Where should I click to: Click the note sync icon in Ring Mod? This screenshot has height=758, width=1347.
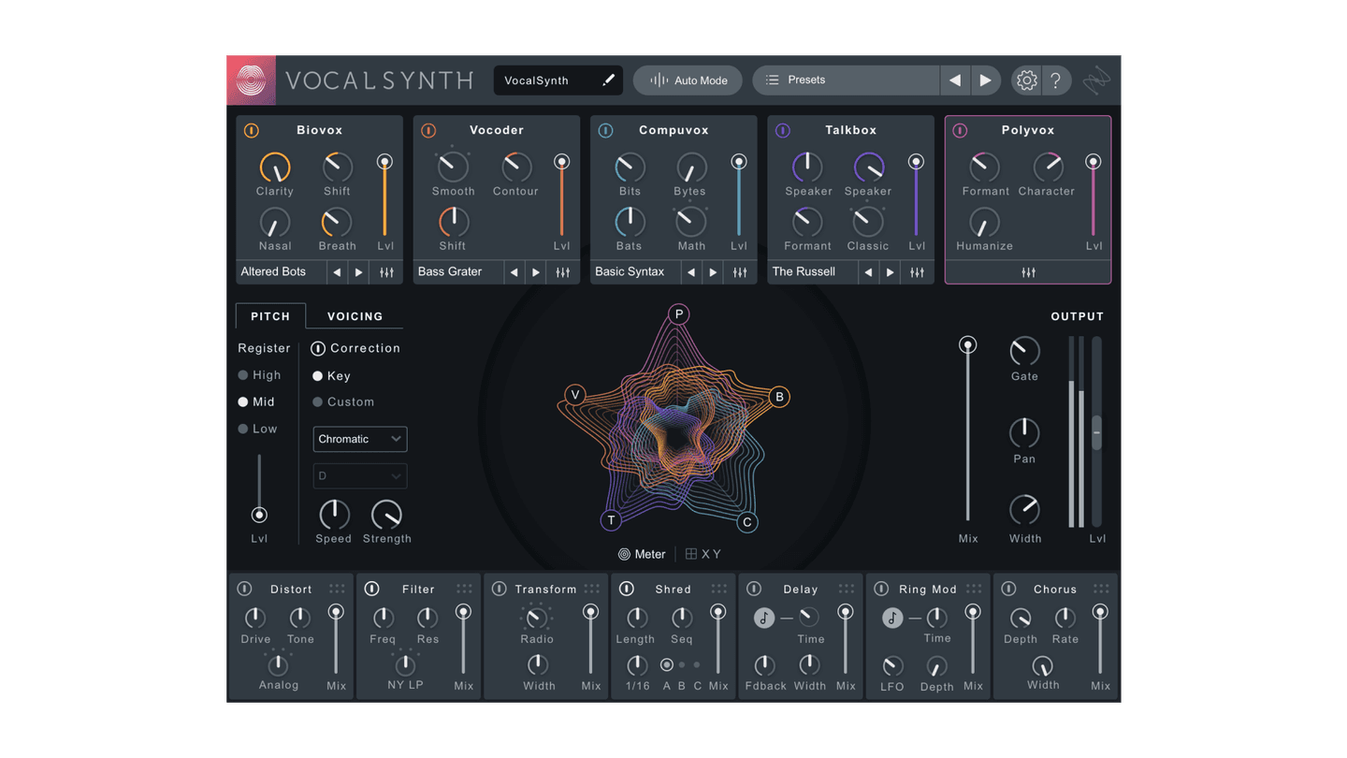891,616
